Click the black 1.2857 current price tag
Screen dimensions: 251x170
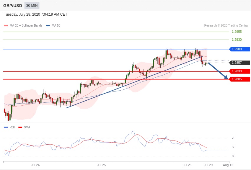(x=240, y=63)
